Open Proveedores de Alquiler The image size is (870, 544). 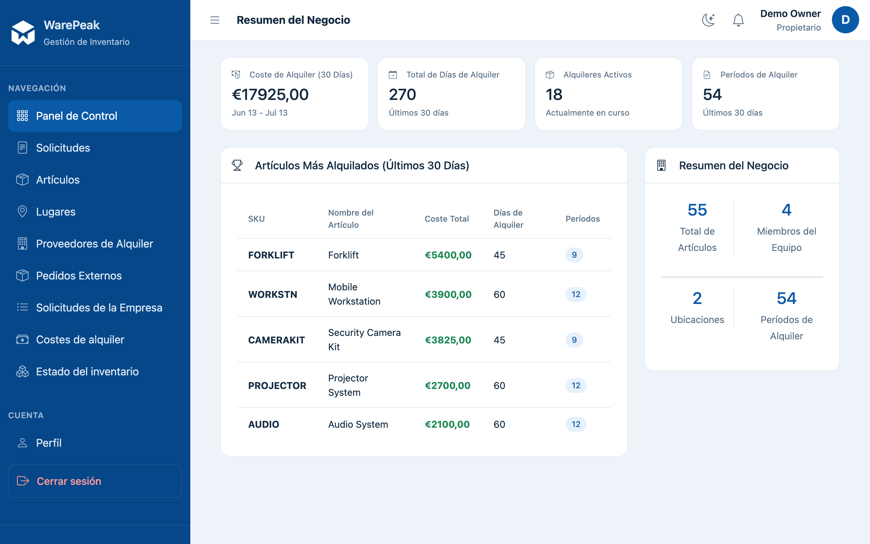click(x=95, y=243)
